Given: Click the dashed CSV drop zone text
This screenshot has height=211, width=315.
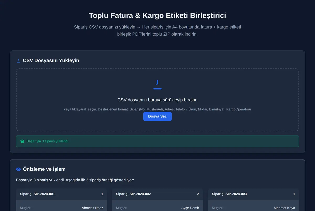Looking at the screenshot, I should (x=157, y=100).
